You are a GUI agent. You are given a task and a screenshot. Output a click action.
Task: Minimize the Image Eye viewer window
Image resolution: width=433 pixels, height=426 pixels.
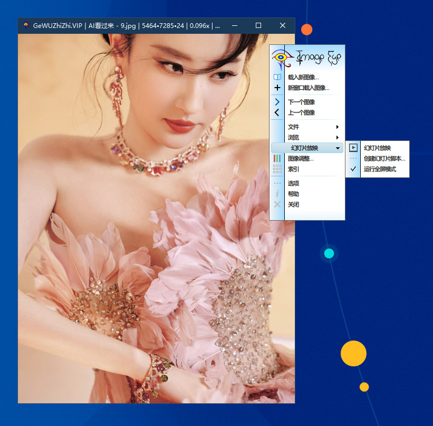(x=235, y=25)
